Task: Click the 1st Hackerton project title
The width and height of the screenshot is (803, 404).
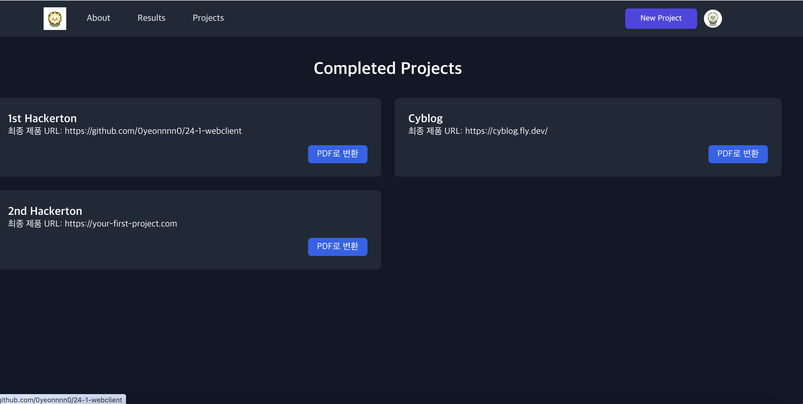Action: tap(42, 118)
